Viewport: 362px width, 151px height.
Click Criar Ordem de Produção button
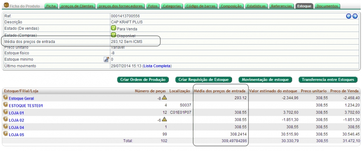pyautogui.click(x=143, y=80)
